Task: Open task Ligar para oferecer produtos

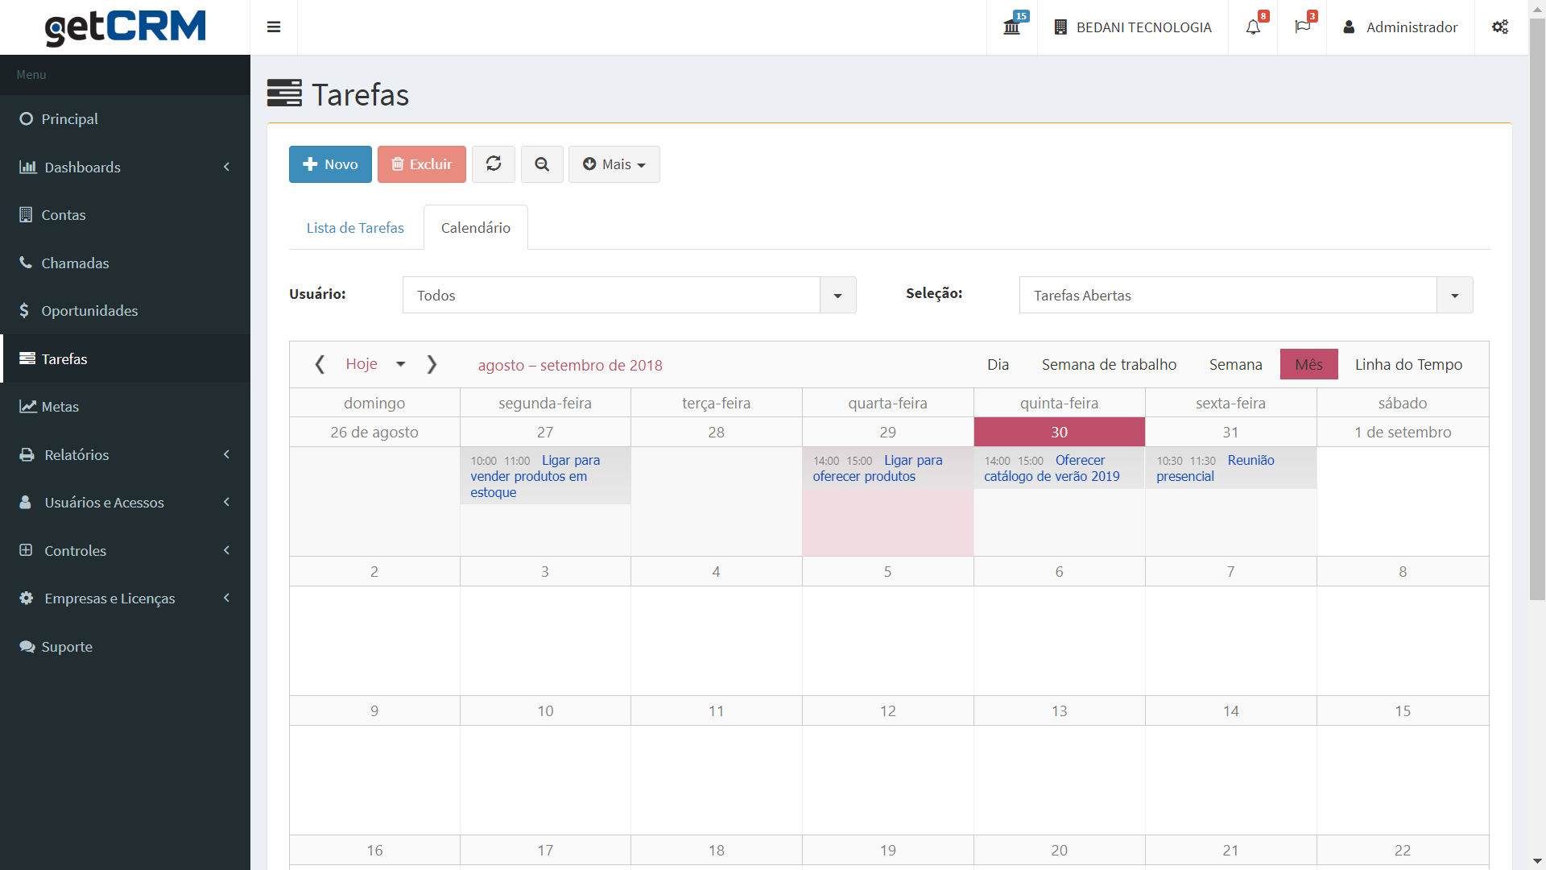Action: coord(887,468)
